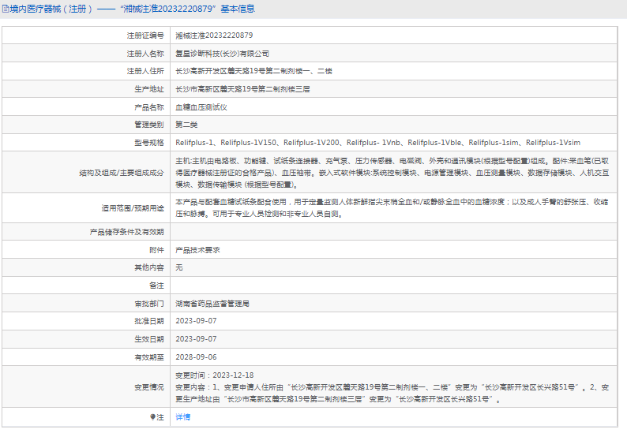627x433 pixels.
Task: Select the 湖南省药品监督管理局 value
Action: click(212, 304)
